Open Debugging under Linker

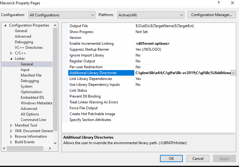[x=30, y=81]
